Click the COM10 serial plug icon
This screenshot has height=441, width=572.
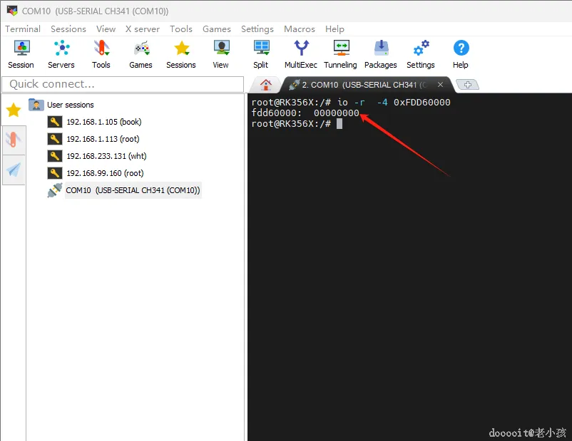click(x=55, y=190)
